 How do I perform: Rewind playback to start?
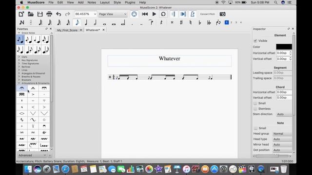[145, 14]
